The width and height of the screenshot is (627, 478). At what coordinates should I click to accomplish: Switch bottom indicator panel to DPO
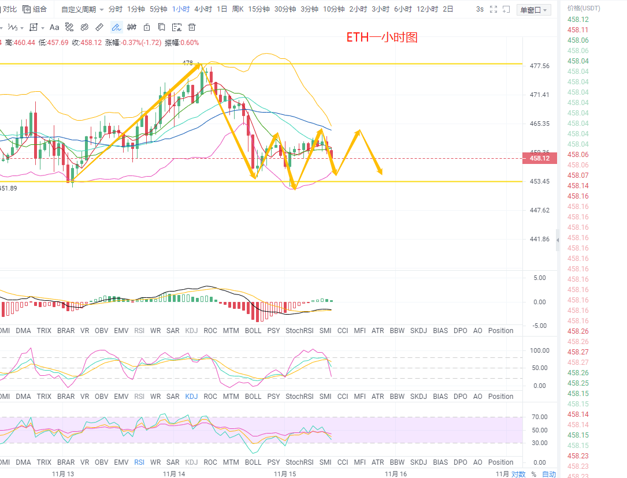(x=461, y=462)
